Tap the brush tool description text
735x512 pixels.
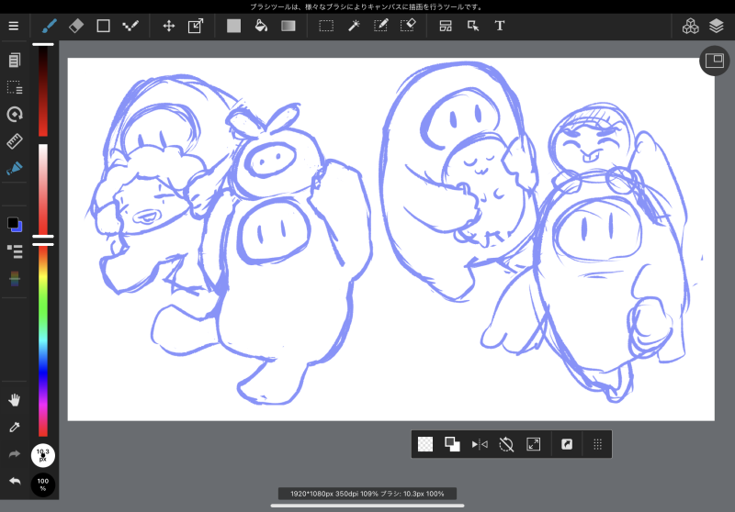[367, 7]
